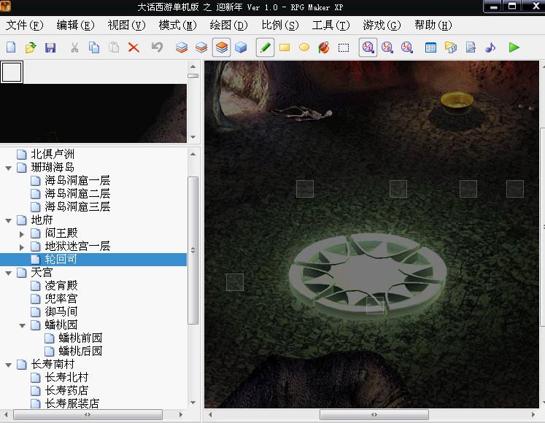545x423 pixels.
Task: Select the 御马间 map
Action: pyautogui.click(x=61, y=311)
